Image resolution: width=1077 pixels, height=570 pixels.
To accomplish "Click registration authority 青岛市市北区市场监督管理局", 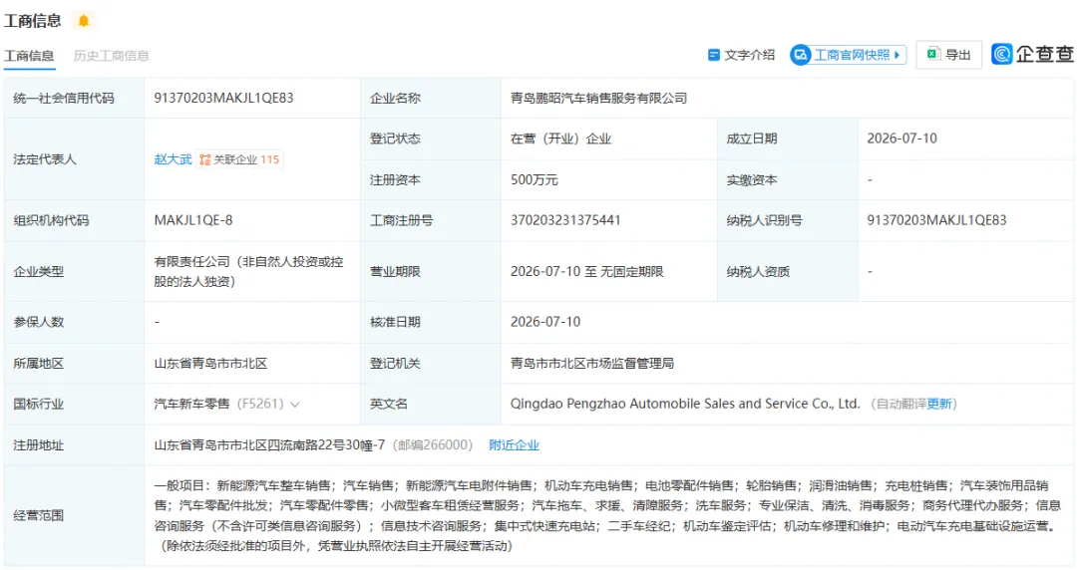I will pos(591,364).
